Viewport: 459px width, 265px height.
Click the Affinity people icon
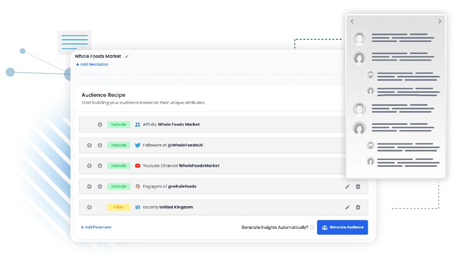pyautogui.click(x=137, y=124)
